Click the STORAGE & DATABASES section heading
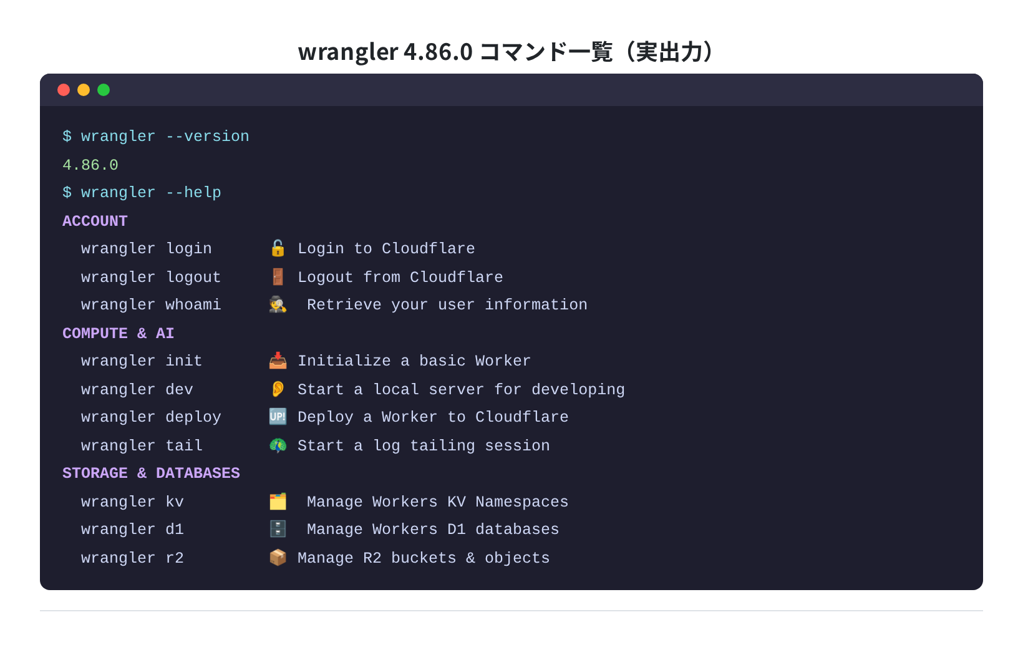Screen dimensions: 1023x650 point(151,473)
